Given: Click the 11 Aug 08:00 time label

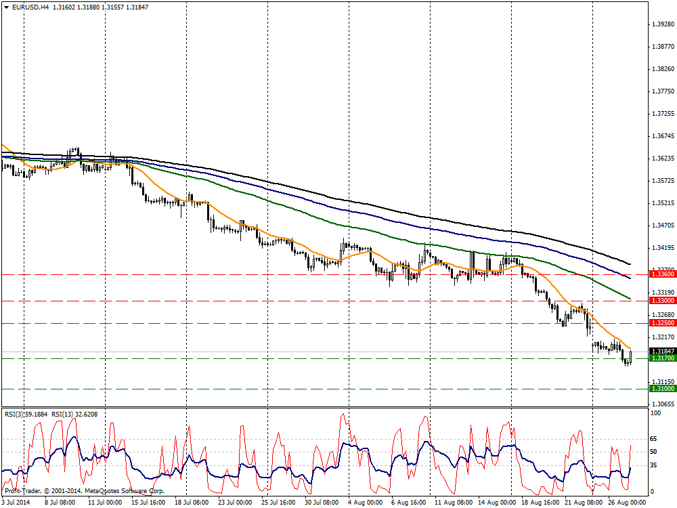Looking at the screenshot, I should pyautogui.click(x=454, y=503).
